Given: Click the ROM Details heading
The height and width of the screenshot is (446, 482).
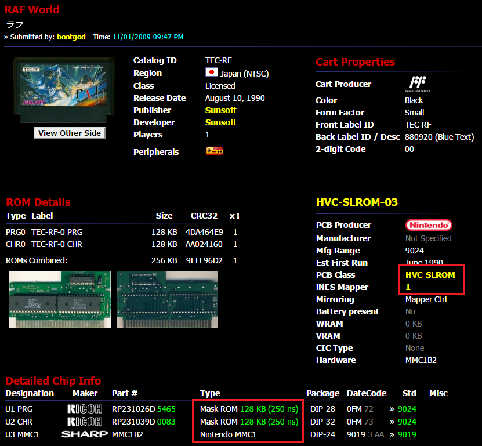Looking at the screenshot, I should click(x=38, y=202).
